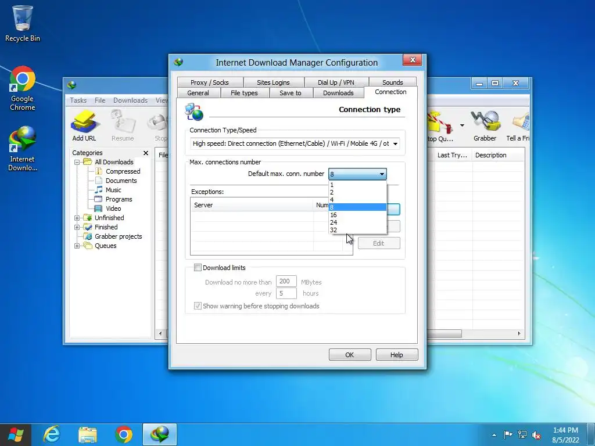Click the Stop Queue toolbar icon

pos(440,125)
